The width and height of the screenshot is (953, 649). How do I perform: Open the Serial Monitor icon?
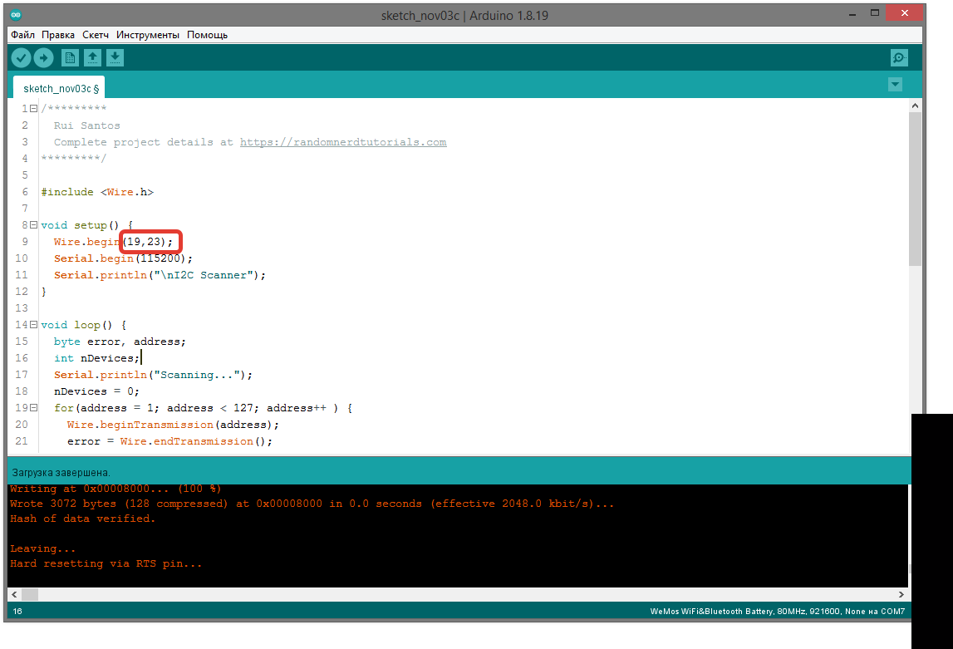tap(899, 57)
